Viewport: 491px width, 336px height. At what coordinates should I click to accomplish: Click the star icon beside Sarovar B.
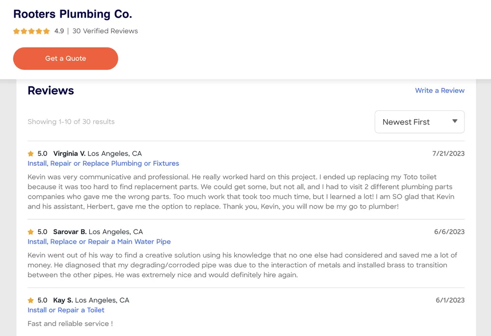click(x=31, y=232)
